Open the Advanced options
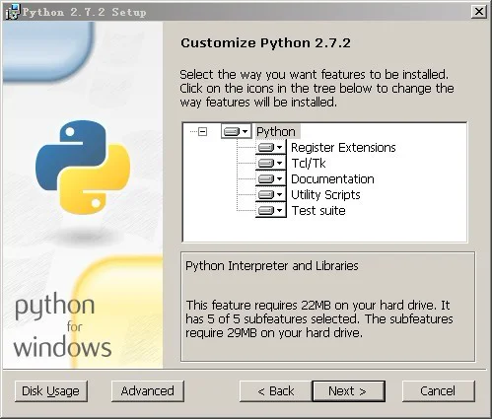This screenshot has width=492, height=419. click(148, 391)
